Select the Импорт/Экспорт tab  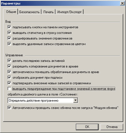click(x=69, y=12)
